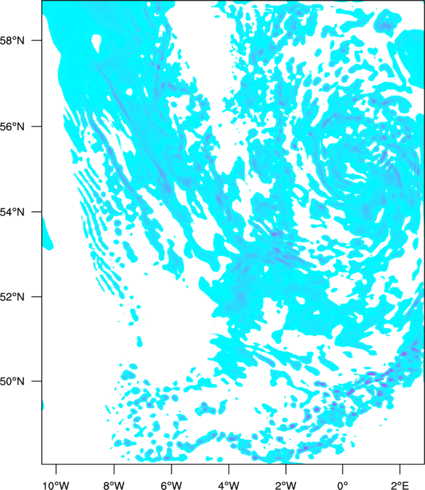Click the 0° longitude label

tap(343, 485)
